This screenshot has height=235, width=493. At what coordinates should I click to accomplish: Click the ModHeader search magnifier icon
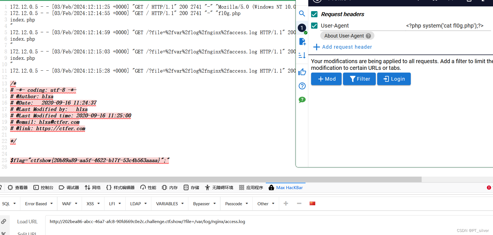(302, 14)
